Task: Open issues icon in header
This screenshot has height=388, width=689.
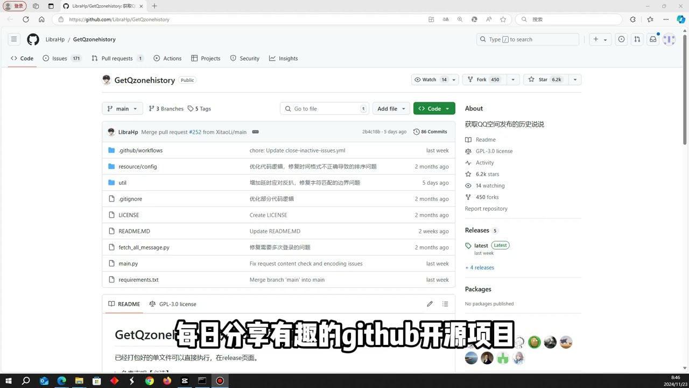Action: pyautogui.click(x=622, y=39)
